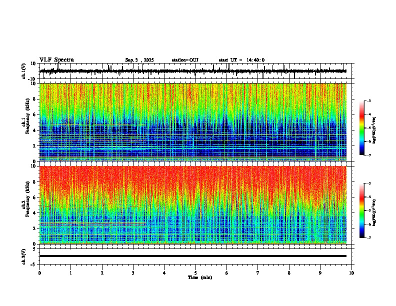Click inside the ch.1 spectrogram panel
396x306 pixels.
[x=193, y=122]
